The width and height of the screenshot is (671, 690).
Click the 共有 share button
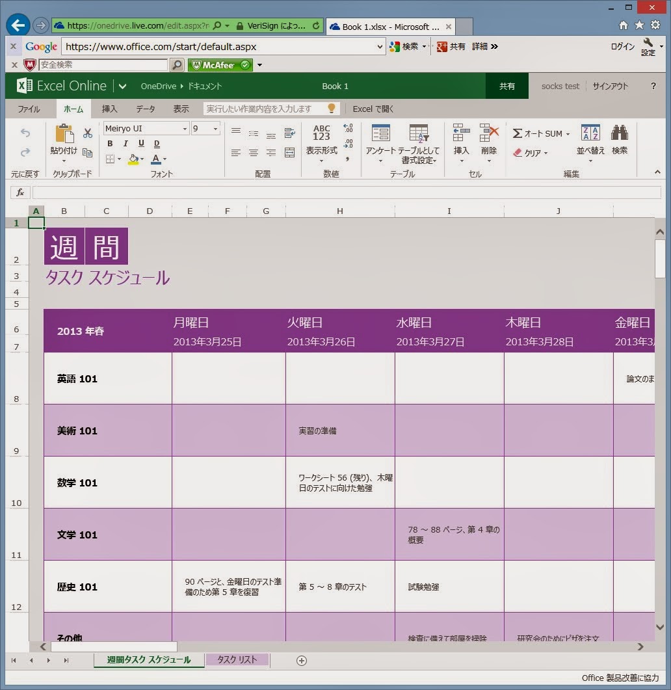pos(507,86)
